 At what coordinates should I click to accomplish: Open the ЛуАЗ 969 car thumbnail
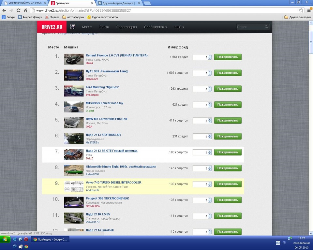[x=74, y=75]
